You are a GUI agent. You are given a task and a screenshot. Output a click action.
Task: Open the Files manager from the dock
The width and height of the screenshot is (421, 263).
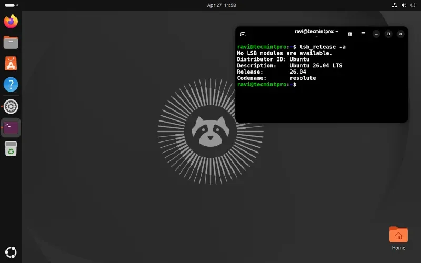pos(11,42)
